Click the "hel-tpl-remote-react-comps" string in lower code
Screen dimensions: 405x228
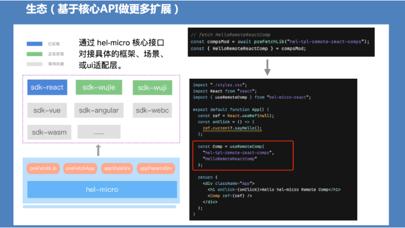pyautogui.click(x=237, y=153)
